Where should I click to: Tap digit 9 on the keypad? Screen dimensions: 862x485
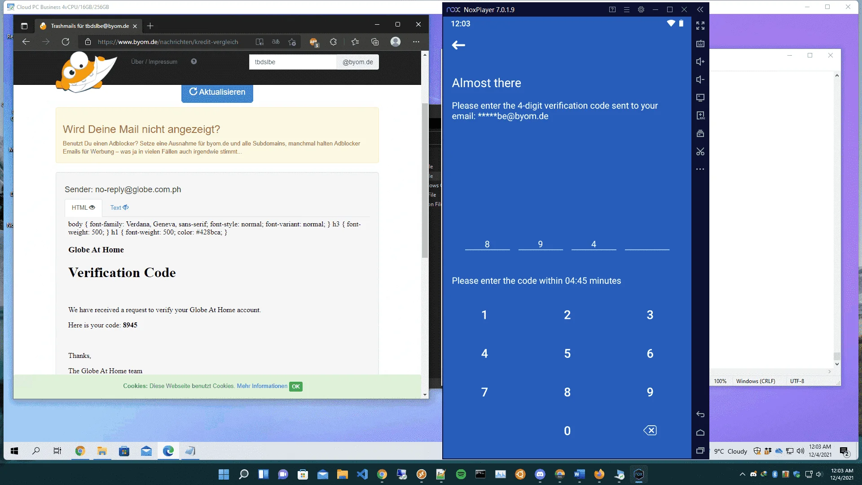[x=650, y=392]
